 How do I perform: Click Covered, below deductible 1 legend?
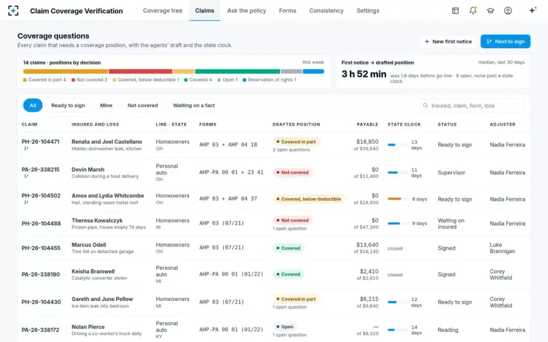[x=146, y=80]
